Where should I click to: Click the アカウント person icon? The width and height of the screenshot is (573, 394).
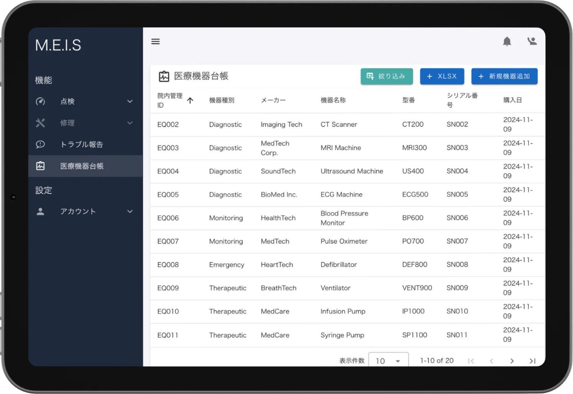tap(40, 211)
